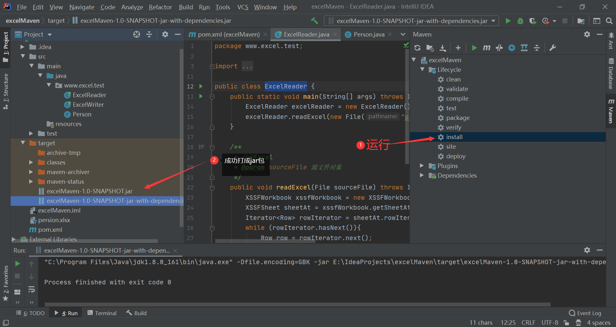The image size is (616, 327).
Task: Show Maven dependencies diagram icon
Action: (524, 48)
